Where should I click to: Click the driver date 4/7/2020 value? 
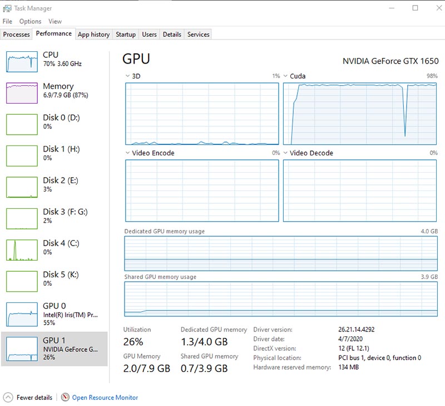(x=350, y=339)
